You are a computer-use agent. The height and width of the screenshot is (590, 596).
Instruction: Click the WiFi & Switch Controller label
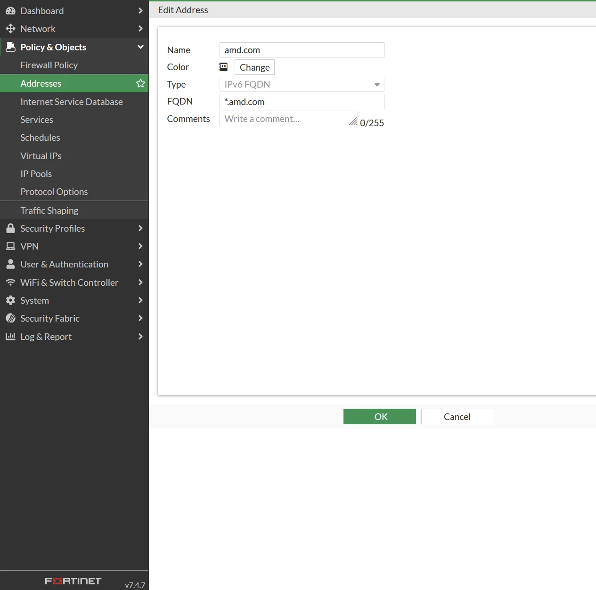click(69, 283)
